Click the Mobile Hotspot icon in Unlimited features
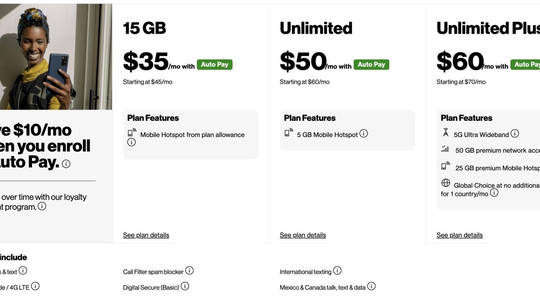The height and width of the screenshot is (303, 540). click(x=288, y=133)
